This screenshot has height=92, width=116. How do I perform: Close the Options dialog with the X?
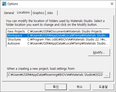pyautogui.click(x=112, y=4)
